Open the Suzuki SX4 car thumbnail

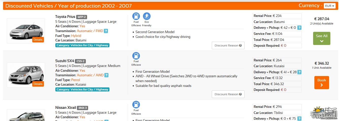pos(26,75)
